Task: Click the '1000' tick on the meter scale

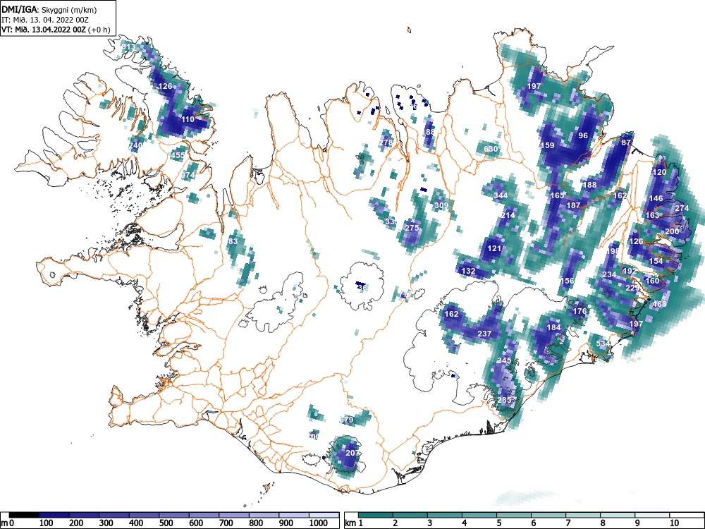Action: click(x=319, y=523)
